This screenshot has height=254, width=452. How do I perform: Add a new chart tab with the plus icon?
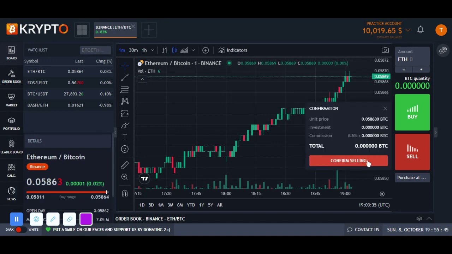click(x=149, y=30)
